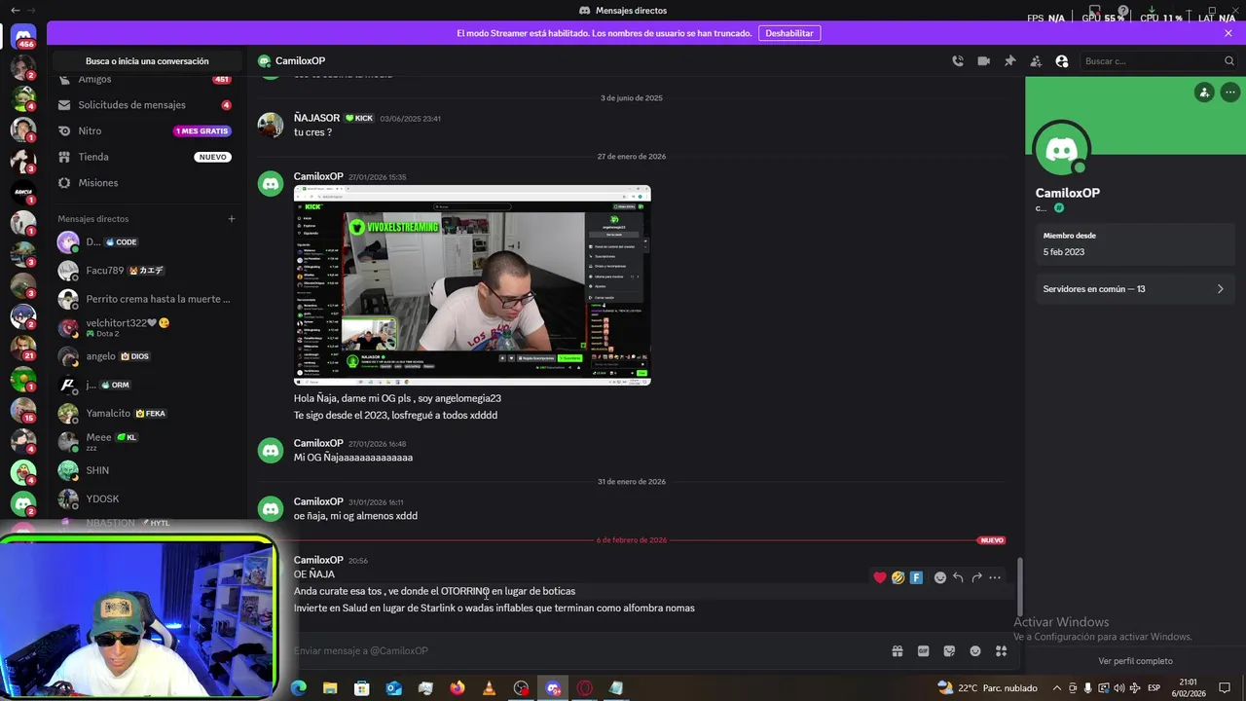Open Firefox from the taskbar
The width and height of the screenshot is (1246, 701).
458,688
